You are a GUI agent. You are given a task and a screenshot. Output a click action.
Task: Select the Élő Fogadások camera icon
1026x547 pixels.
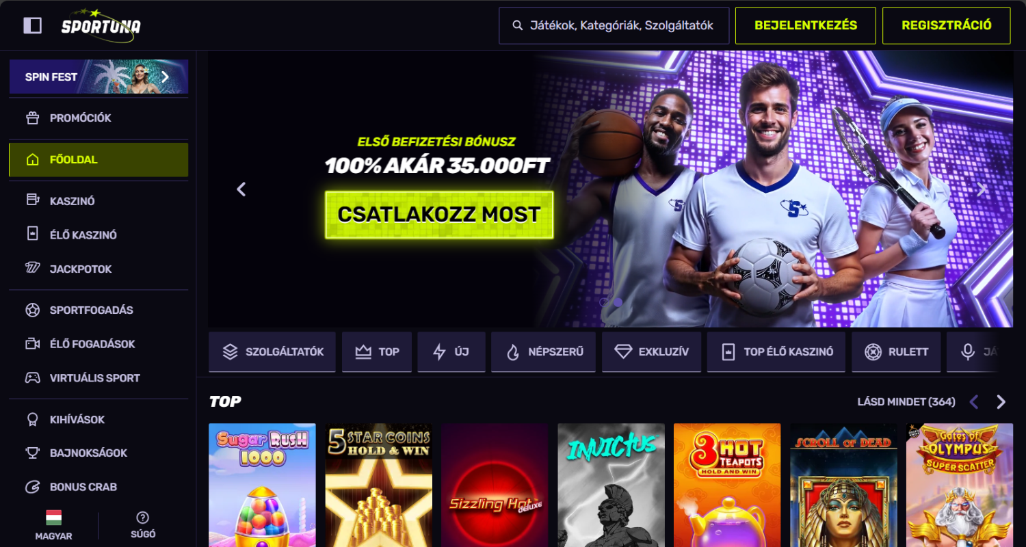pos(33,344)
